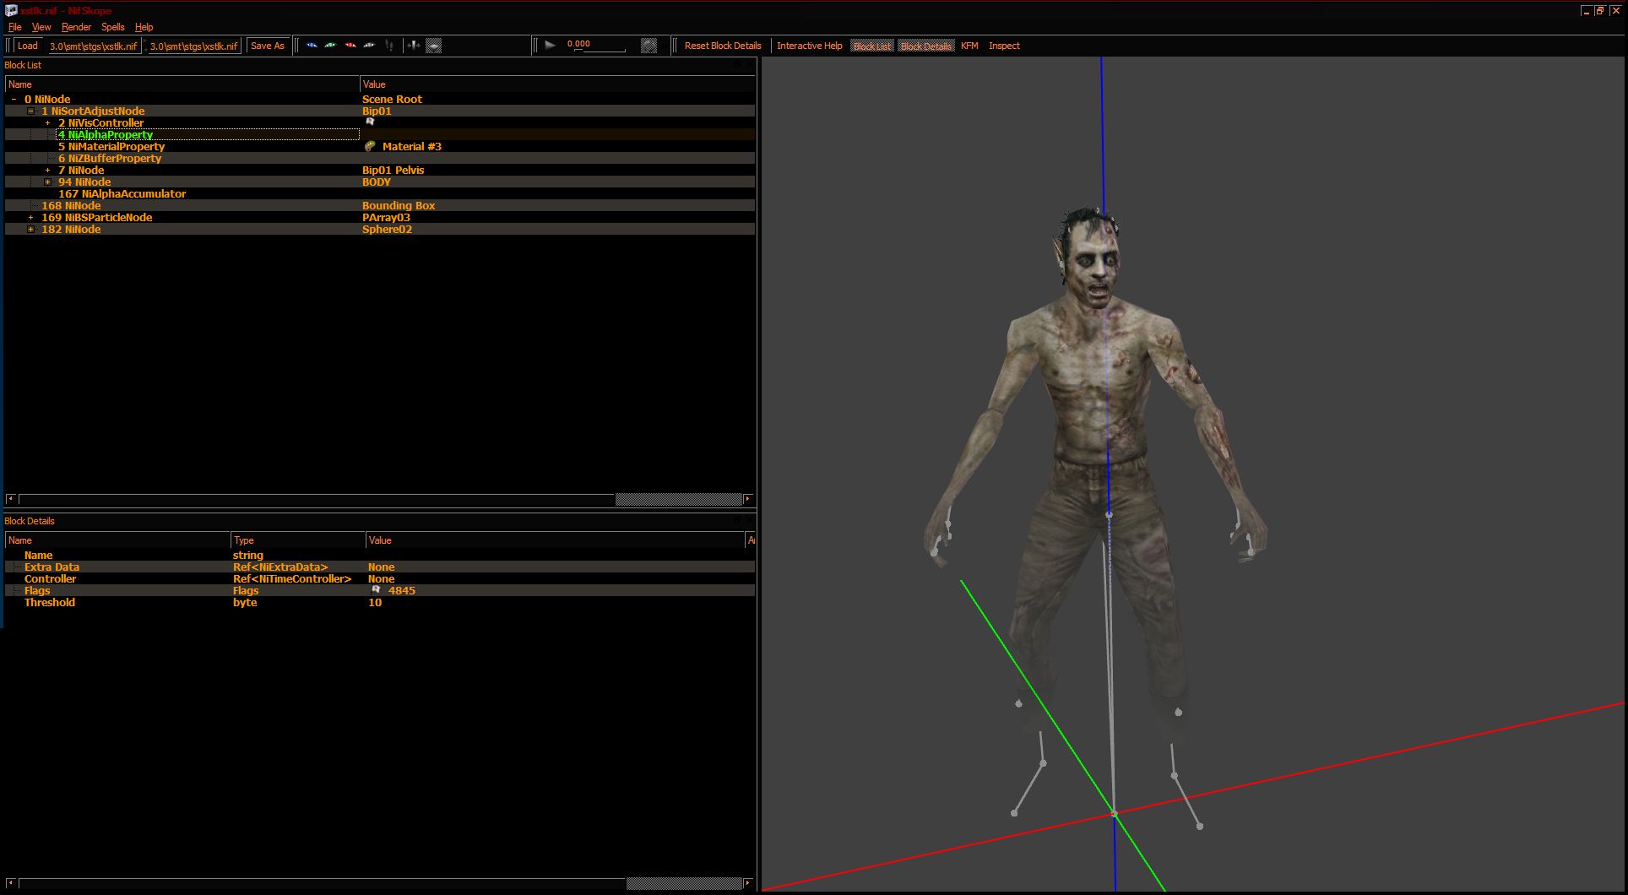Switch to the white eye view icon
Viewport: 1628px width, 895px height.
point(369,46)
